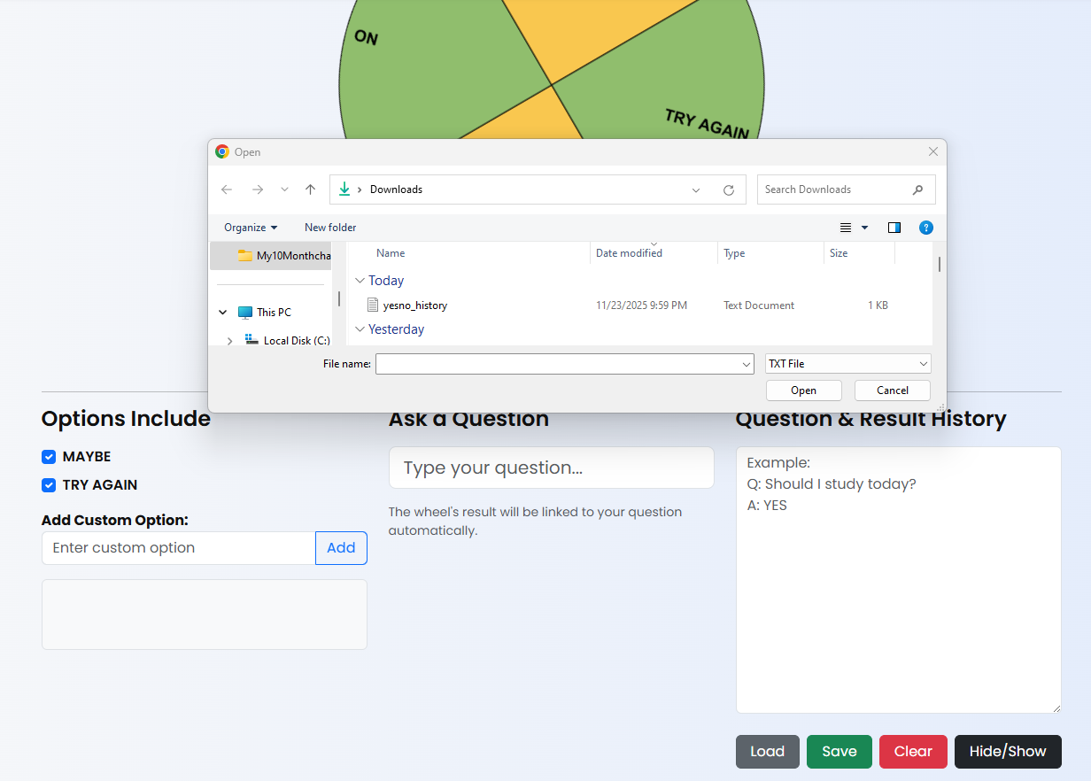
Task: Collapse the This PC tree node
Action: coord(223,313)
